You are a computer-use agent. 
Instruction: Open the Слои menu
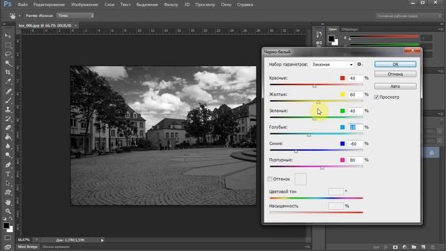click(x=109, y=5)
